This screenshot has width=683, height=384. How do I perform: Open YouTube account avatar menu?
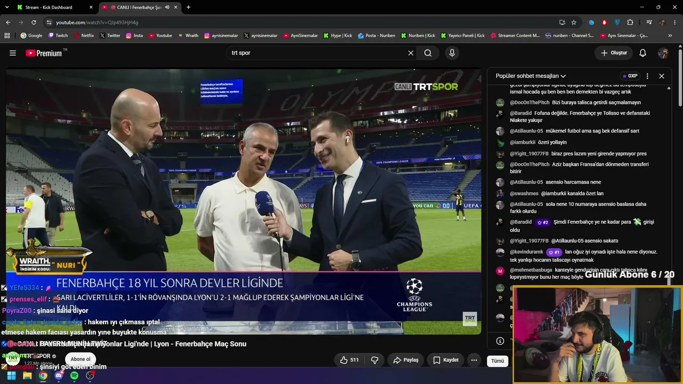(663, 53)
